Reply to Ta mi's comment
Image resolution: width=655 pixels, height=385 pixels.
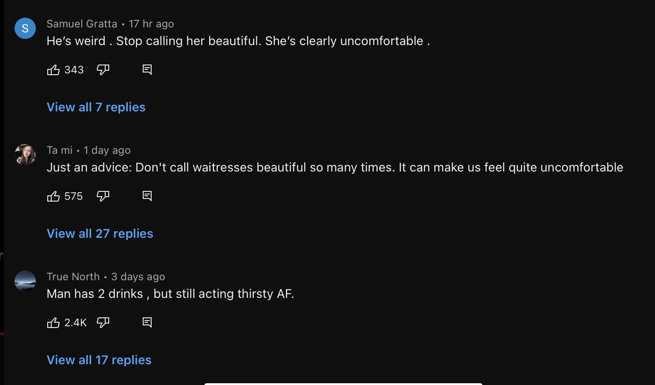click(x=147, y=196)
